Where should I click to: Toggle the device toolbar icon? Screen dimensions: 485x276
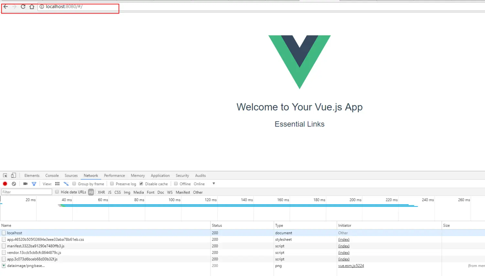[x=13, y=175]
